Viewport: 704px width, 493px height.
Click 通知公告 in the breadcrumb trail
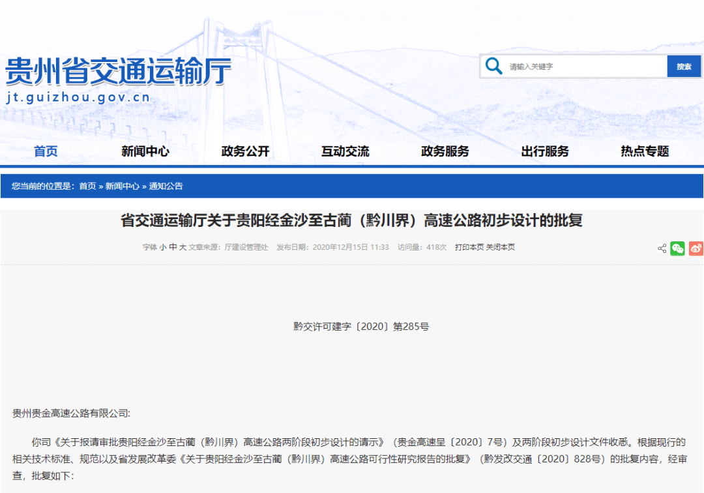166,186
